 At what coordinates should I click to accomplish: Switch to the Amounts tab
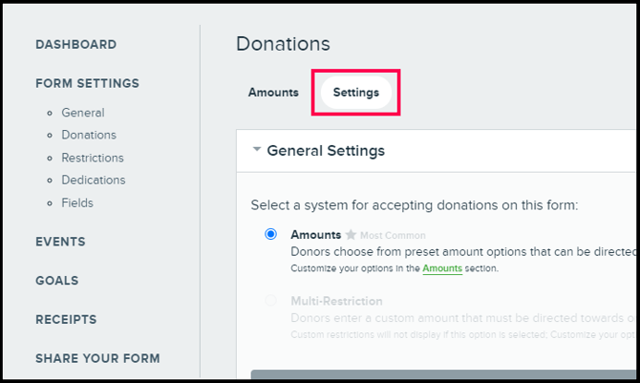pyautogui.click(x=273, y=93)
